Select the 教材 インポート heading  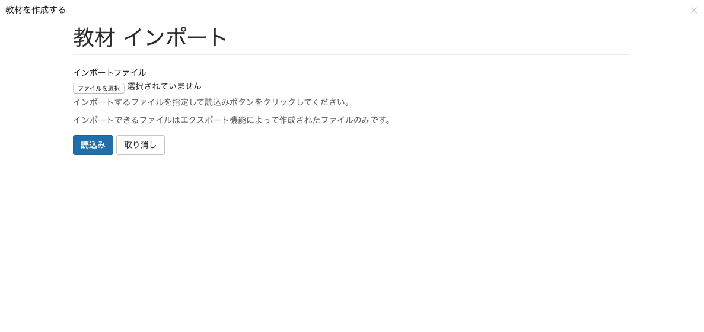[151, 38]
